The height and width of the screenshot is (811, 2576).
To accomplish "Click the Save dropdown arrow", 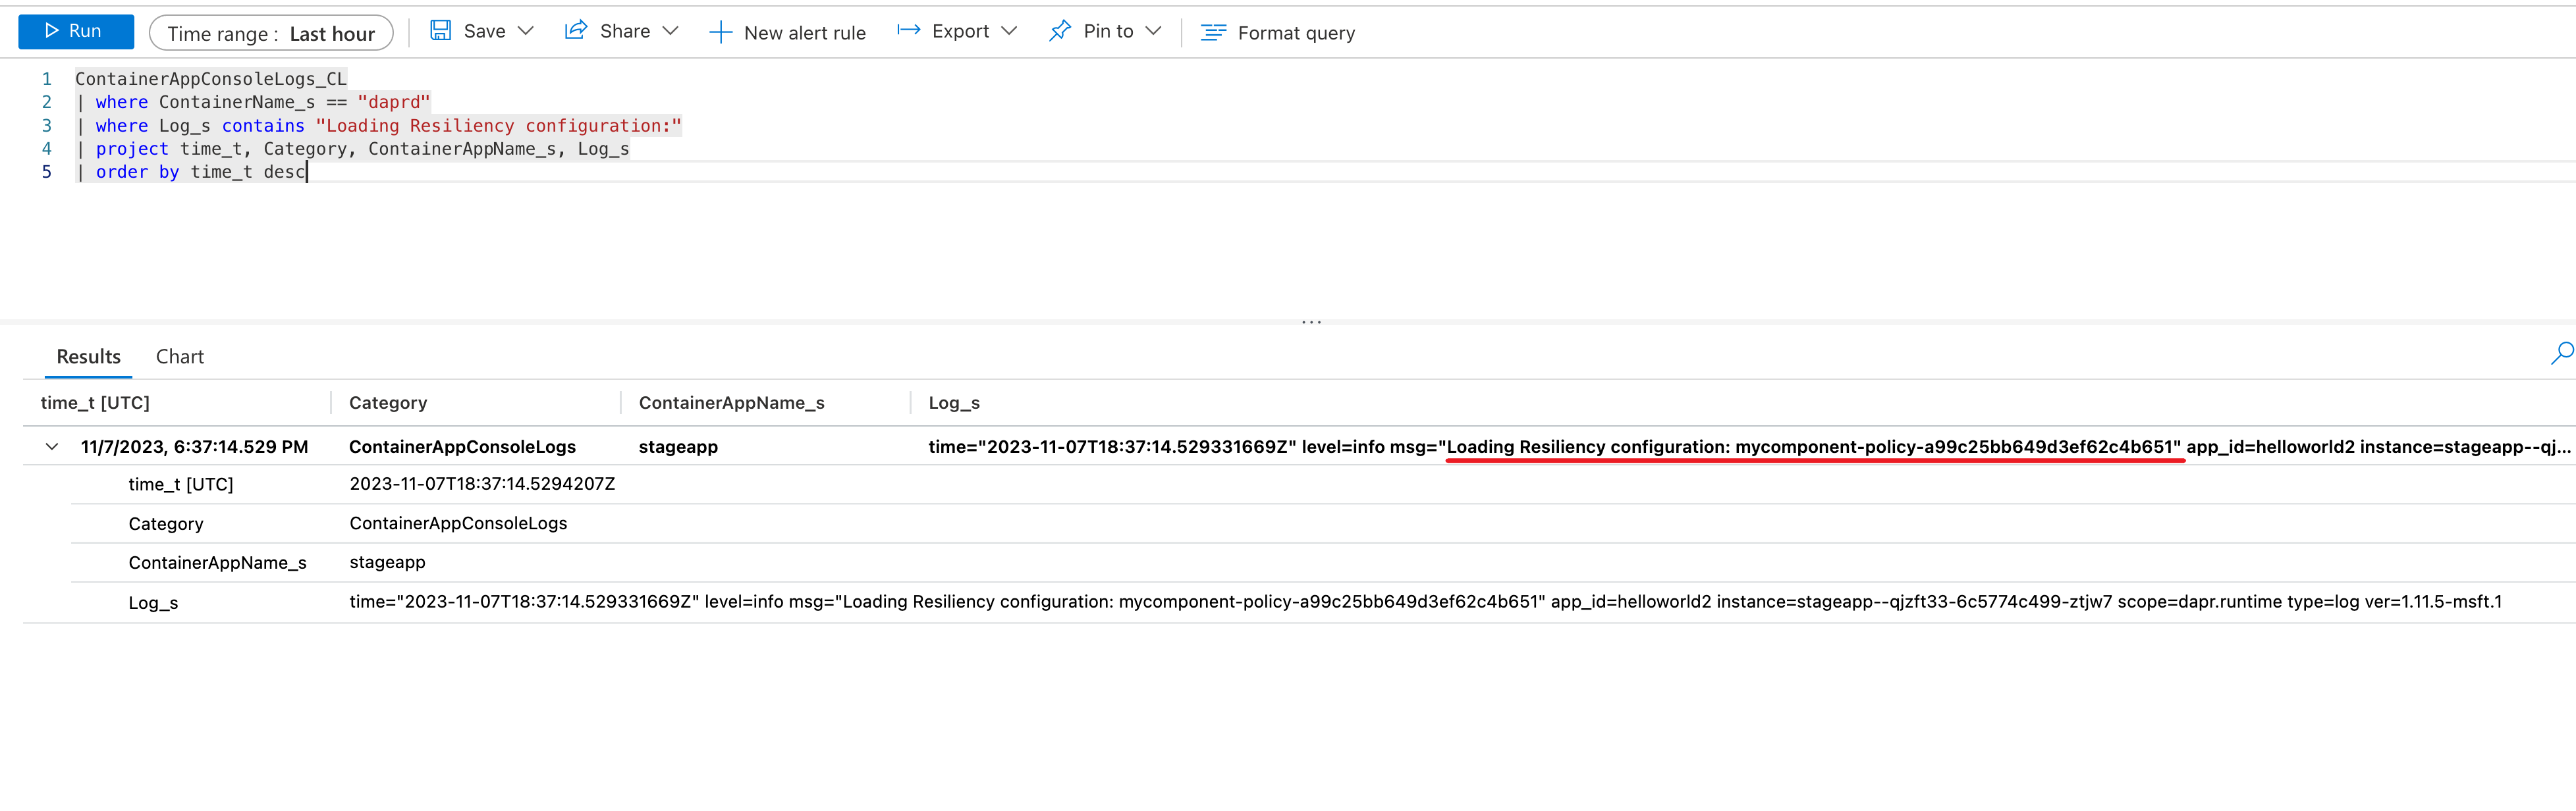I will tap(524, 31).
